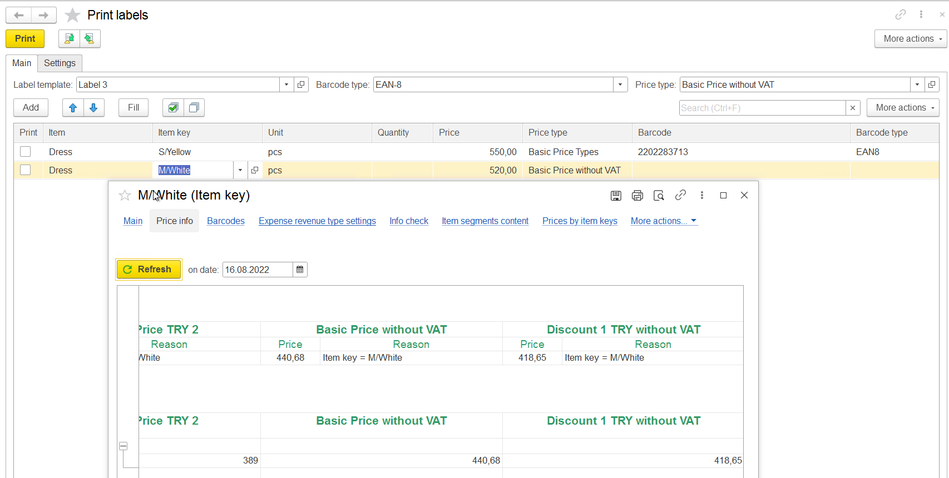Viewport: 949px width, 478px height.
Task: Get link icon in item key dialog
Action: click(680, 195)
